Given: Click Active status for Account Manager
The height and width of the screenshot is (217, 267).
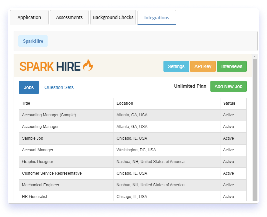Looking at the screenshot, I should click(228, 150).
